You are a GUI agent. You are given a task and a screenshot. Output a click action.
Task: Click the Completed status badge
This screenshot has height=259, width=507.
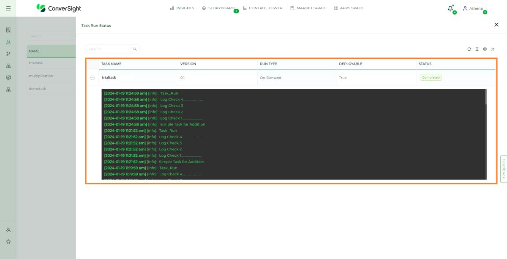coord(431,78)
